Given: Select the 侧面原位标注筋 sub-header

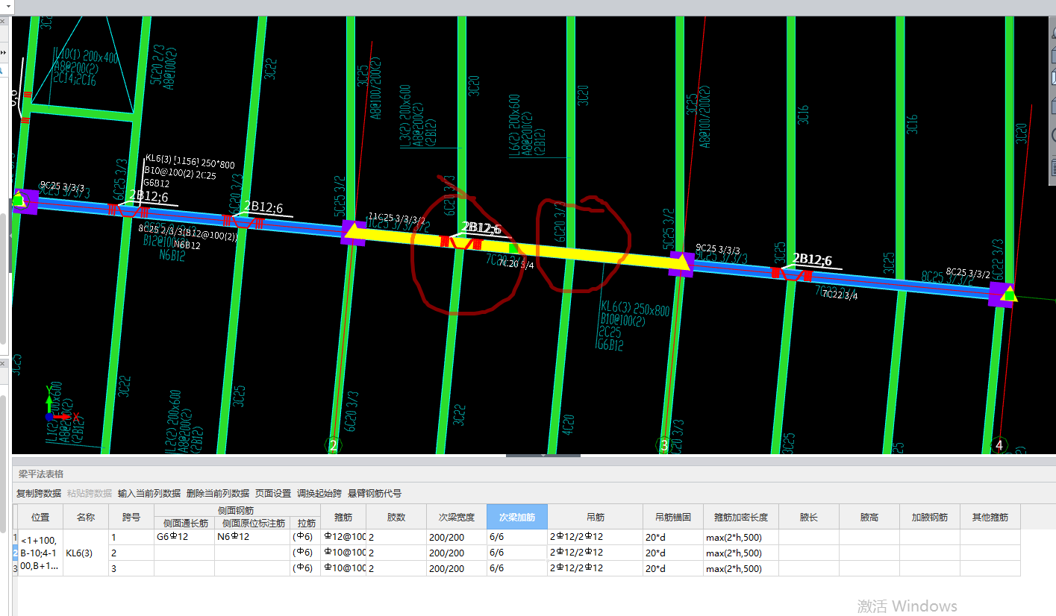Looking at the screenshot, I should (252, 524).
